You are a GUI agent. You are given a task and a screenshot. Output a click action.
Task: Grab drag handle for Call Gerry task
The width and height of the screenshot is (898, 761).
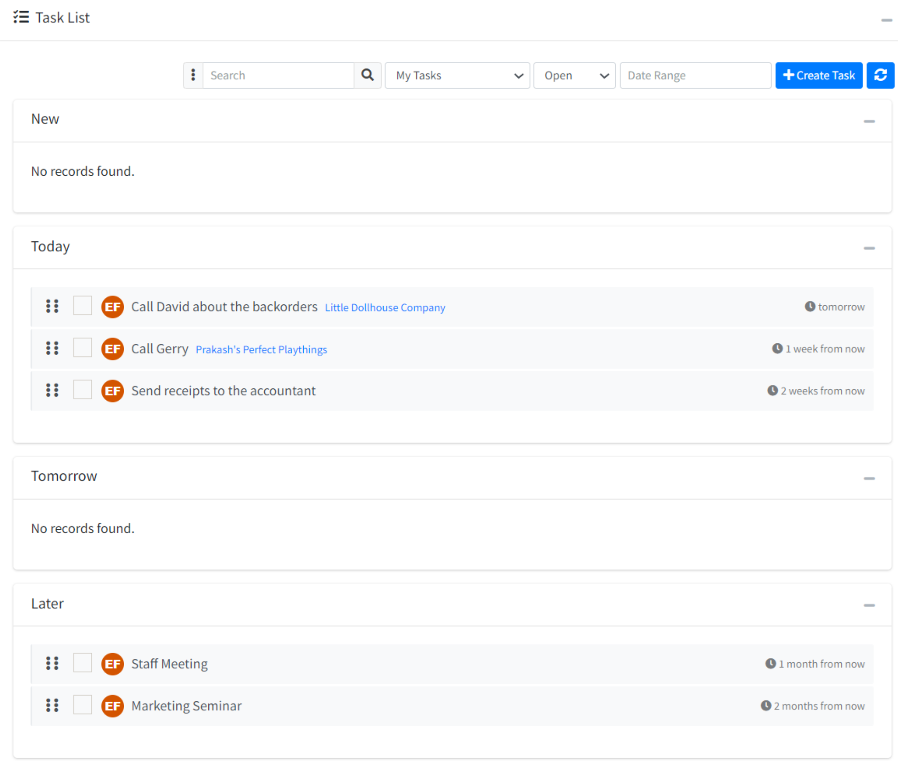[x=52, y=348]
